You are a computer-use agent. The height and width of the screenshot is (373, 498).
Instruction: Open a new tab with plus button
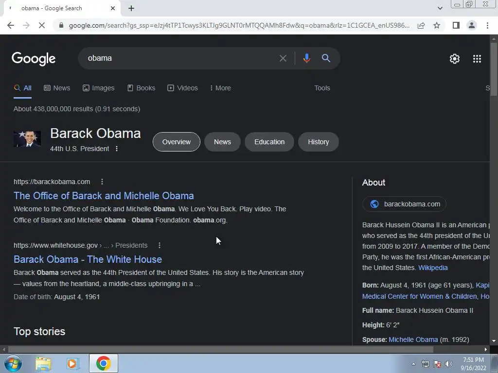[131, 8]
